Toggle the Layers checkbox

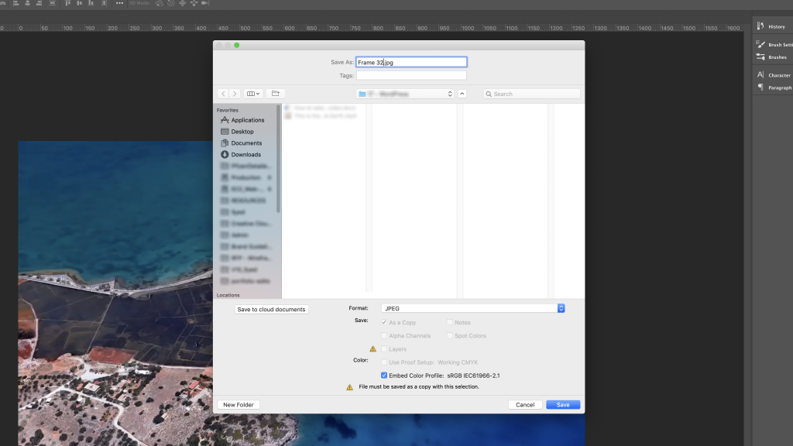point(384,349)
